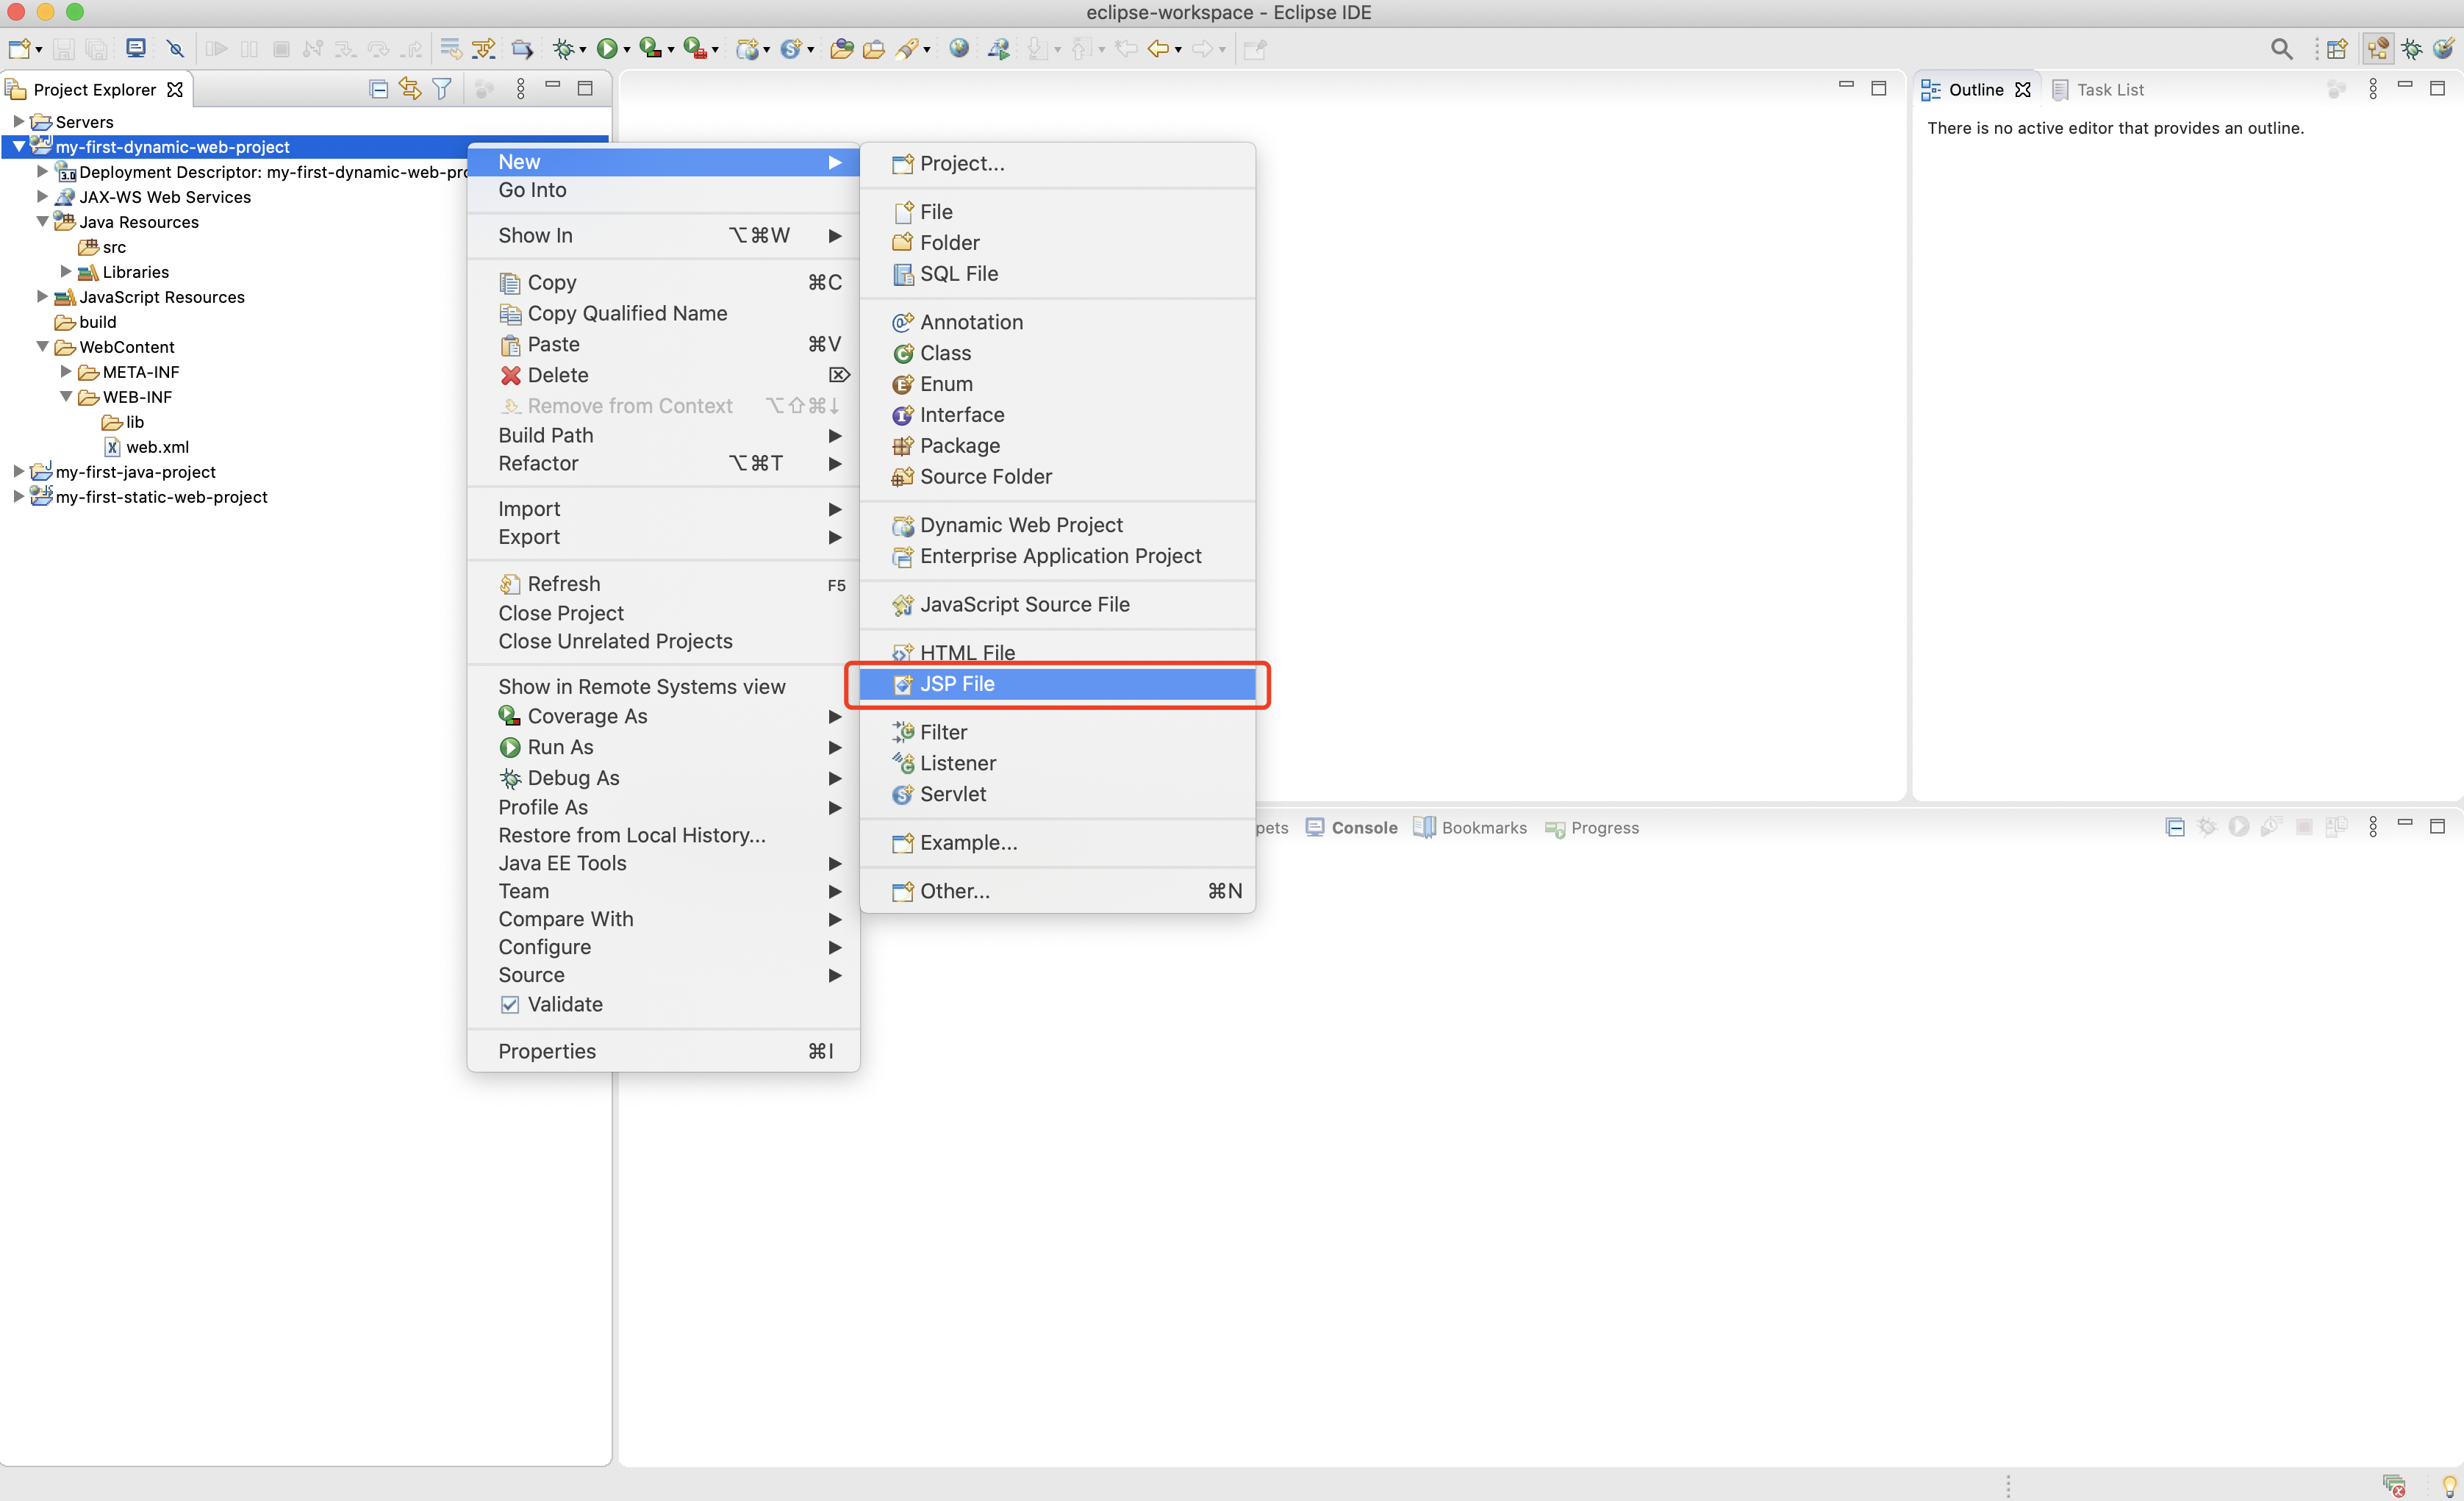Click the Search magnifier icon in the toolbar
The image size is (2464, 1501).
click(x=2281, y=48)
